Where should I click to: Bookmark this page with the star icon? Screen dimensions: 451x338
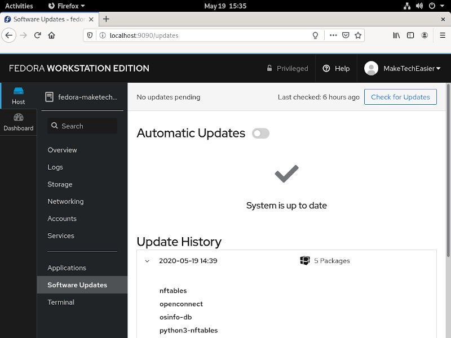tap(358, 35)
